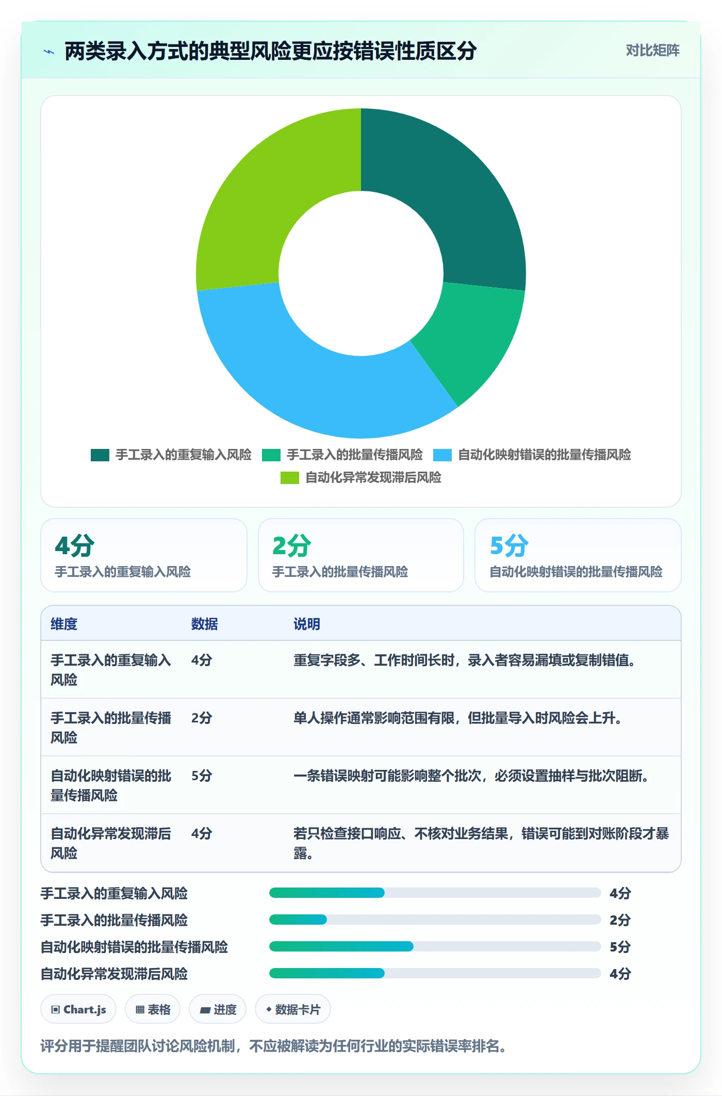Click the grid icon in 表格 tag
The image size is (722, 1096).
pos(140,1010)
